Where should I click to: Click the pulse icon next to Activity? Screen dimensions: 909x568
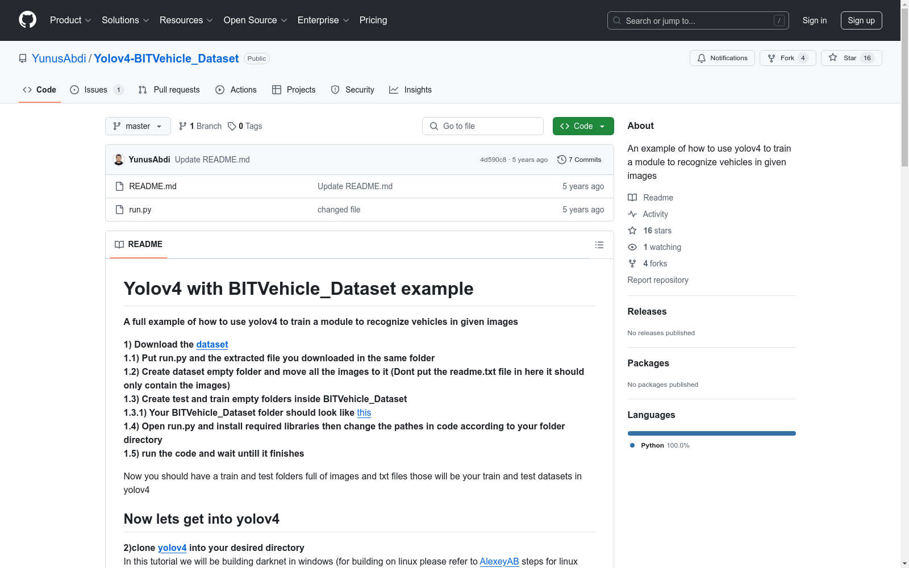632,214
